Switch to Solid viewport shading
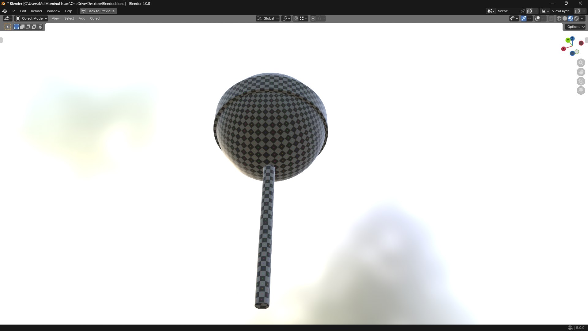 click(x=565, y=18)
